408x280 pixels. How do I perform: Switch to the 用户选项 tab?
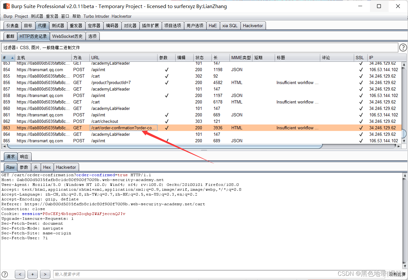coord(195,26)
